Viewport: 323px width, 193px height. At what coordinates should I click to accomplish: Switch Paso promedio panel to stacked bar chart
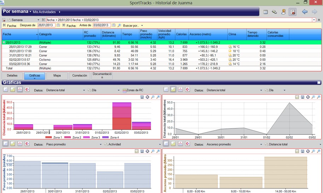coord(20,144)
